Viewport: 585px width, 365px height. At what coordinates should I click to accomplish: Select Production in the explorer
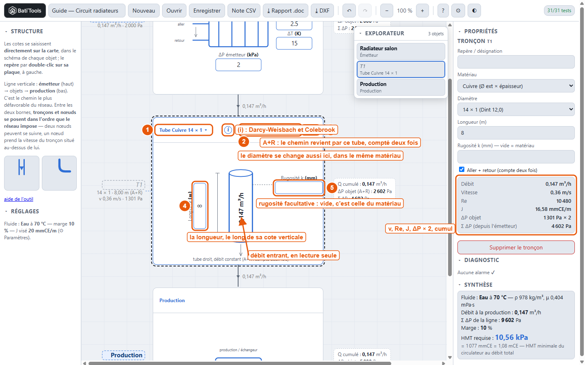(401, 87)
